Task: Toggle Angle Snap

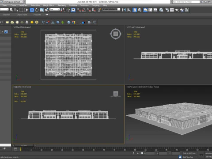Action: tap(84, 10)
